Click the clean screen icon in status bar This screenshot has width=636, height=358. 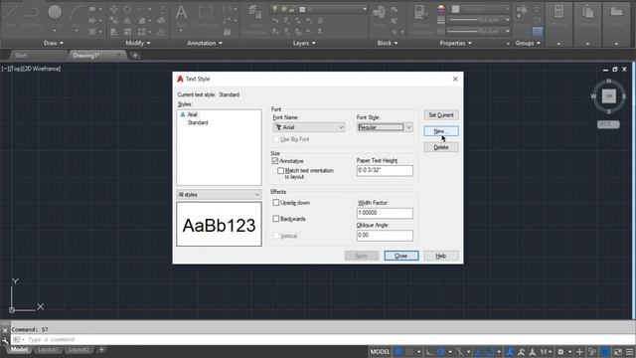pos(618,352)
